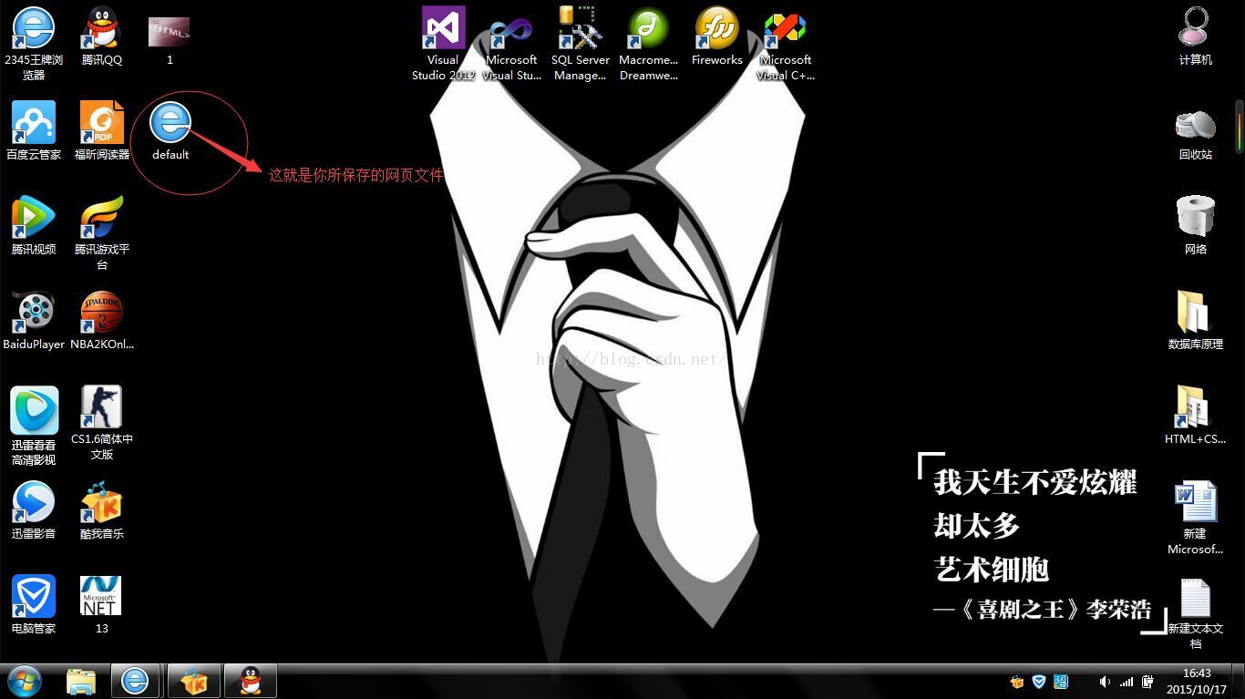1245x699 pixels.
Task: Open 酷我音乐 taskbar button
Action: tap(193, 681)
